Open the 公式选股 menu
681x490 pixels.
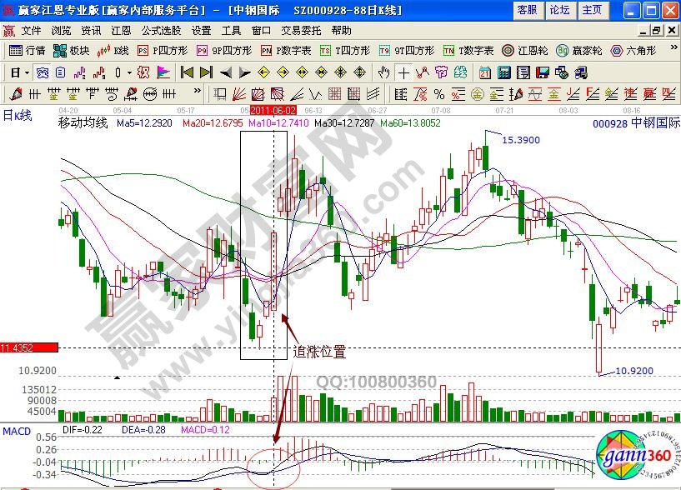coord(160,30)
